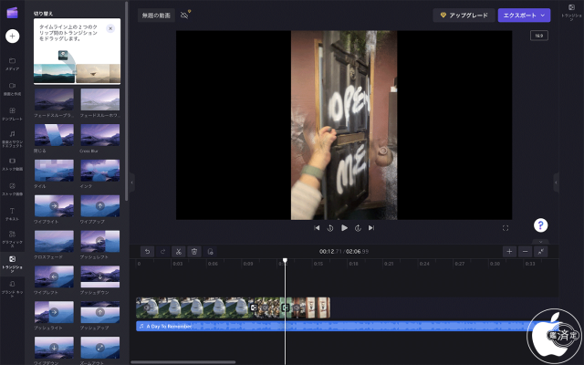This screenshot has width=584, height=365.
Task: Collapse the left transitions panel with its chevron
Action: point(132,182)
